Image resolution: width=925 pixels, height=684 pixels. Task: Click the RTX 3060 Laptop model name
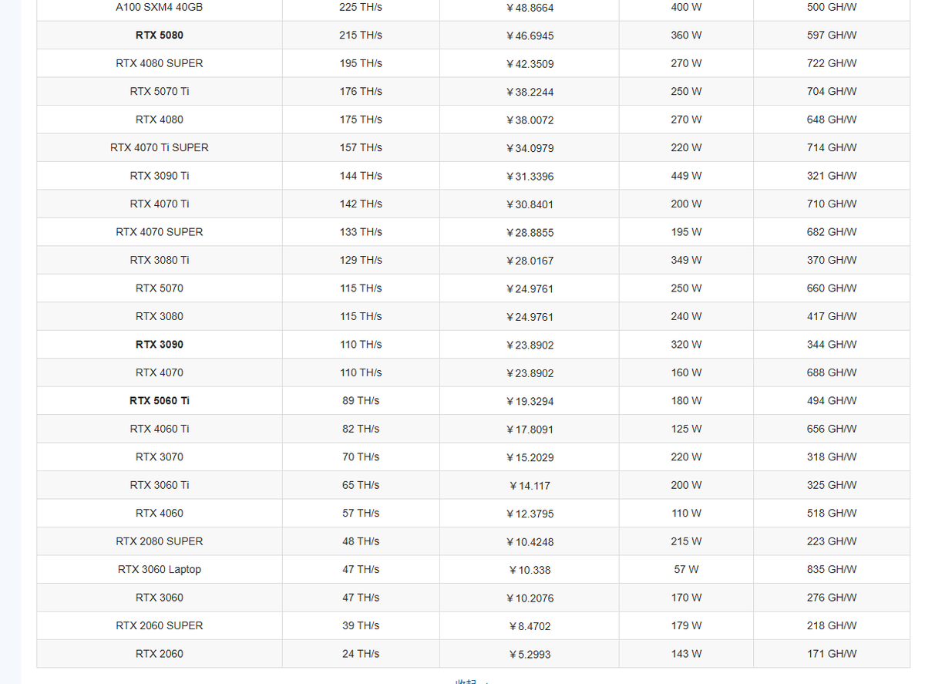(x=160, y=569)
